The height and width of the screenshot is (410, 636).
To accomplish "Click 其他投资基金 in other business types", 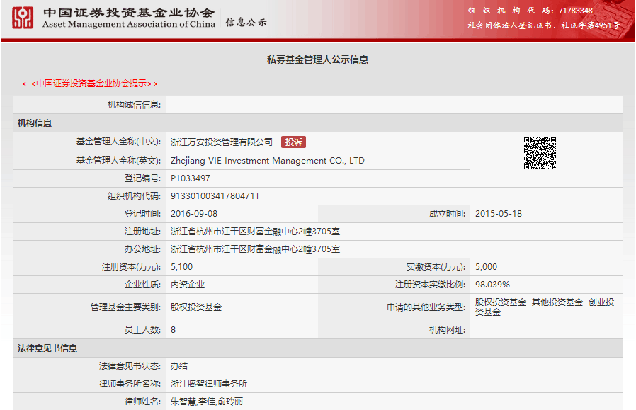I will coord(557,302).
